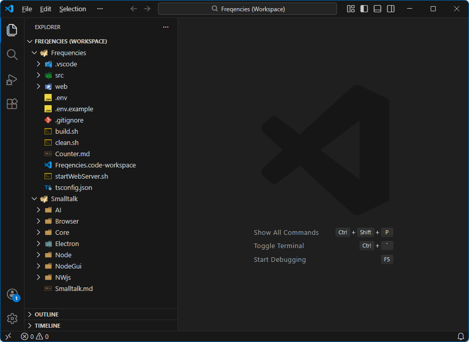Viewport: 469px width, 342px height.
Task: Collapse the FREQENCIES (WORKSPACE) section
Action: 30,41
